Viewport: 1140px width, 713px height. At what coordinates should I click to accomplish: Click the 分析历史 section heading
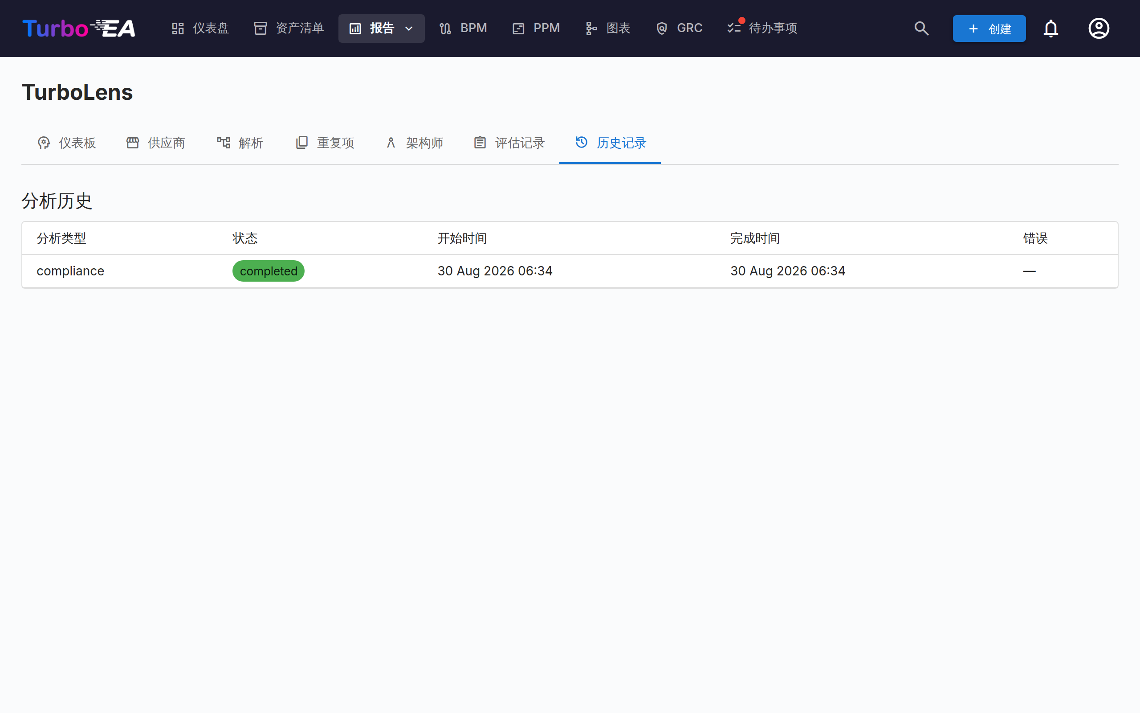[57, 201]
